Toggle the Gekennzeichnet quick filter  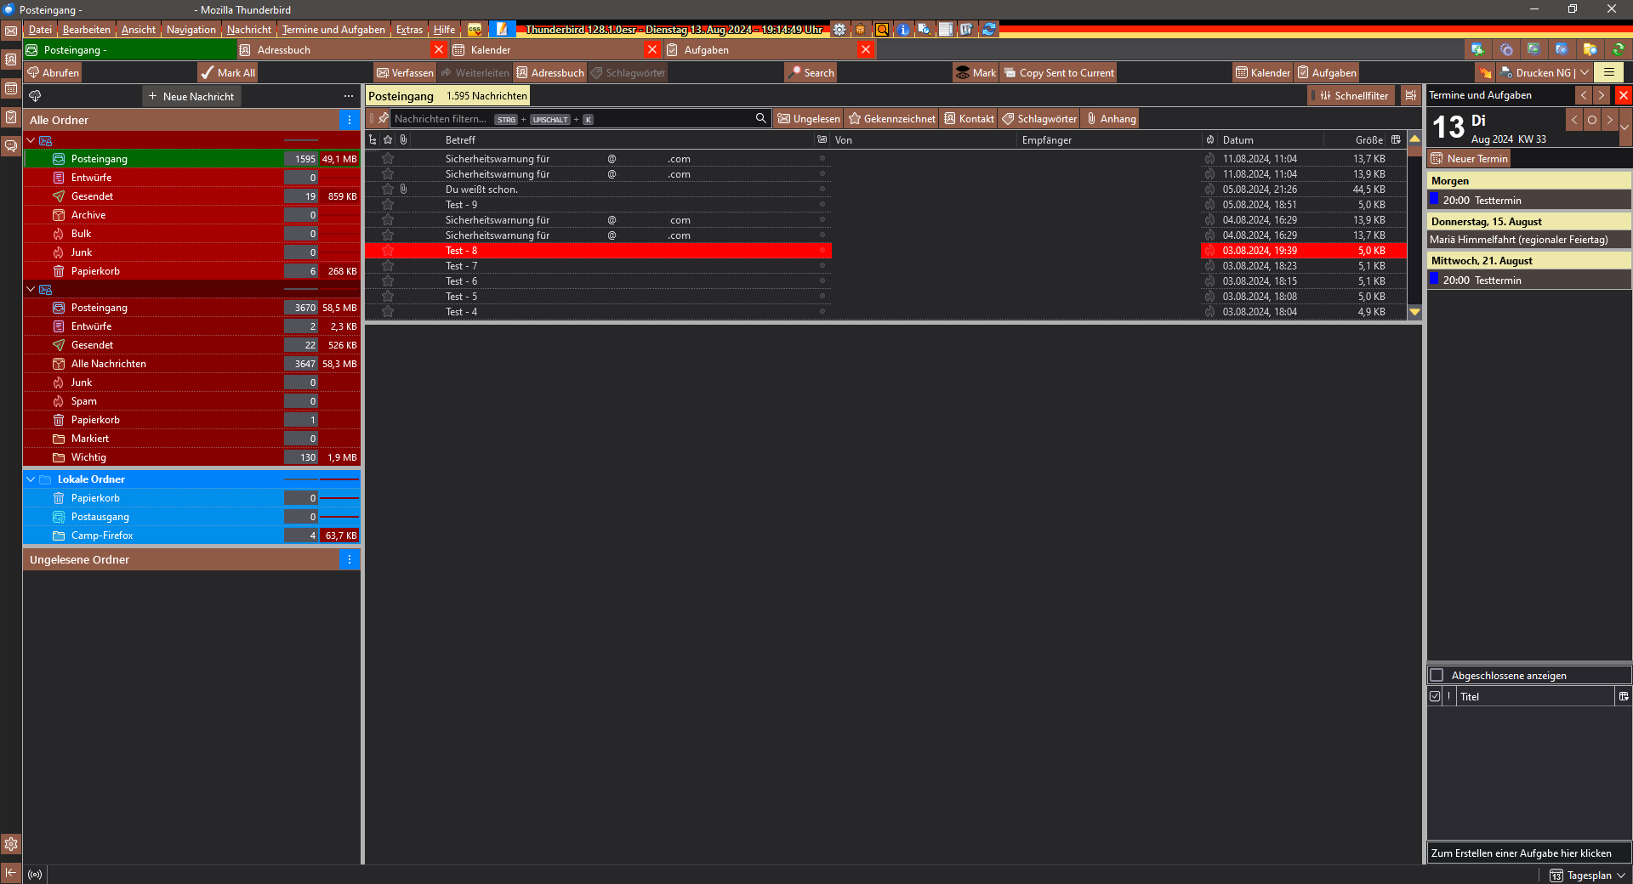coord(892,119)
